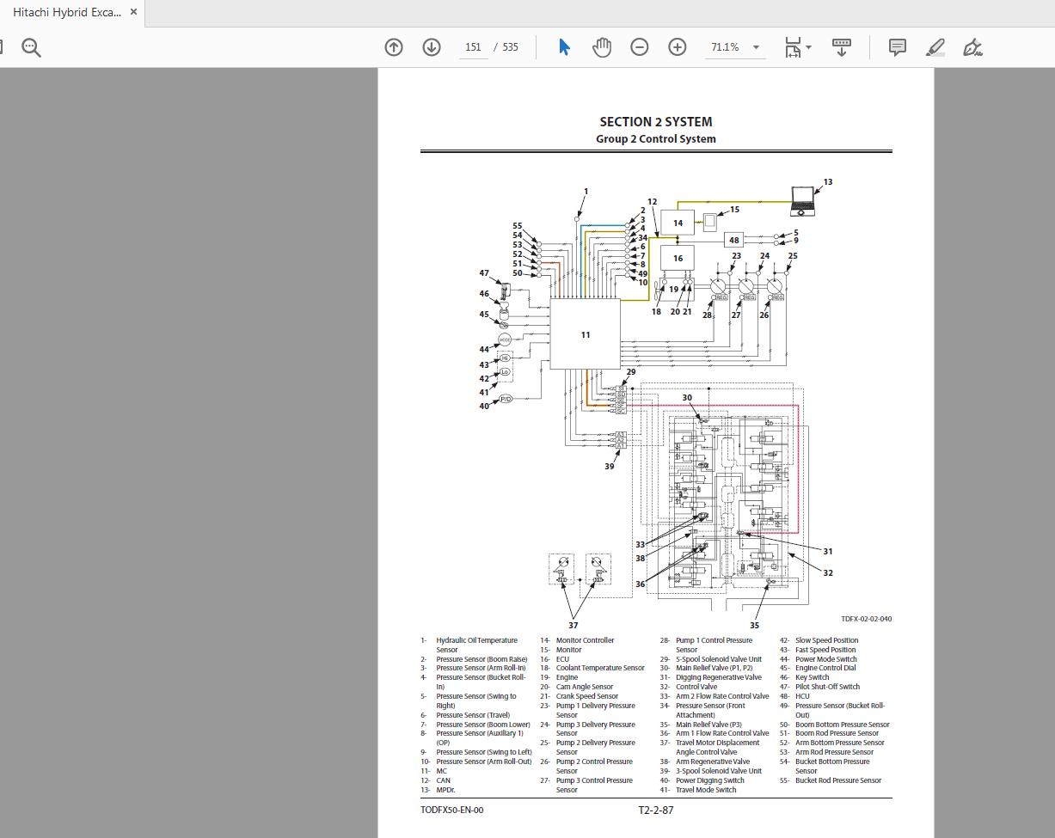The image size is (1055, 838).
Task: Click the laptop MPDr. symbol 13
Action: (802, 202)
